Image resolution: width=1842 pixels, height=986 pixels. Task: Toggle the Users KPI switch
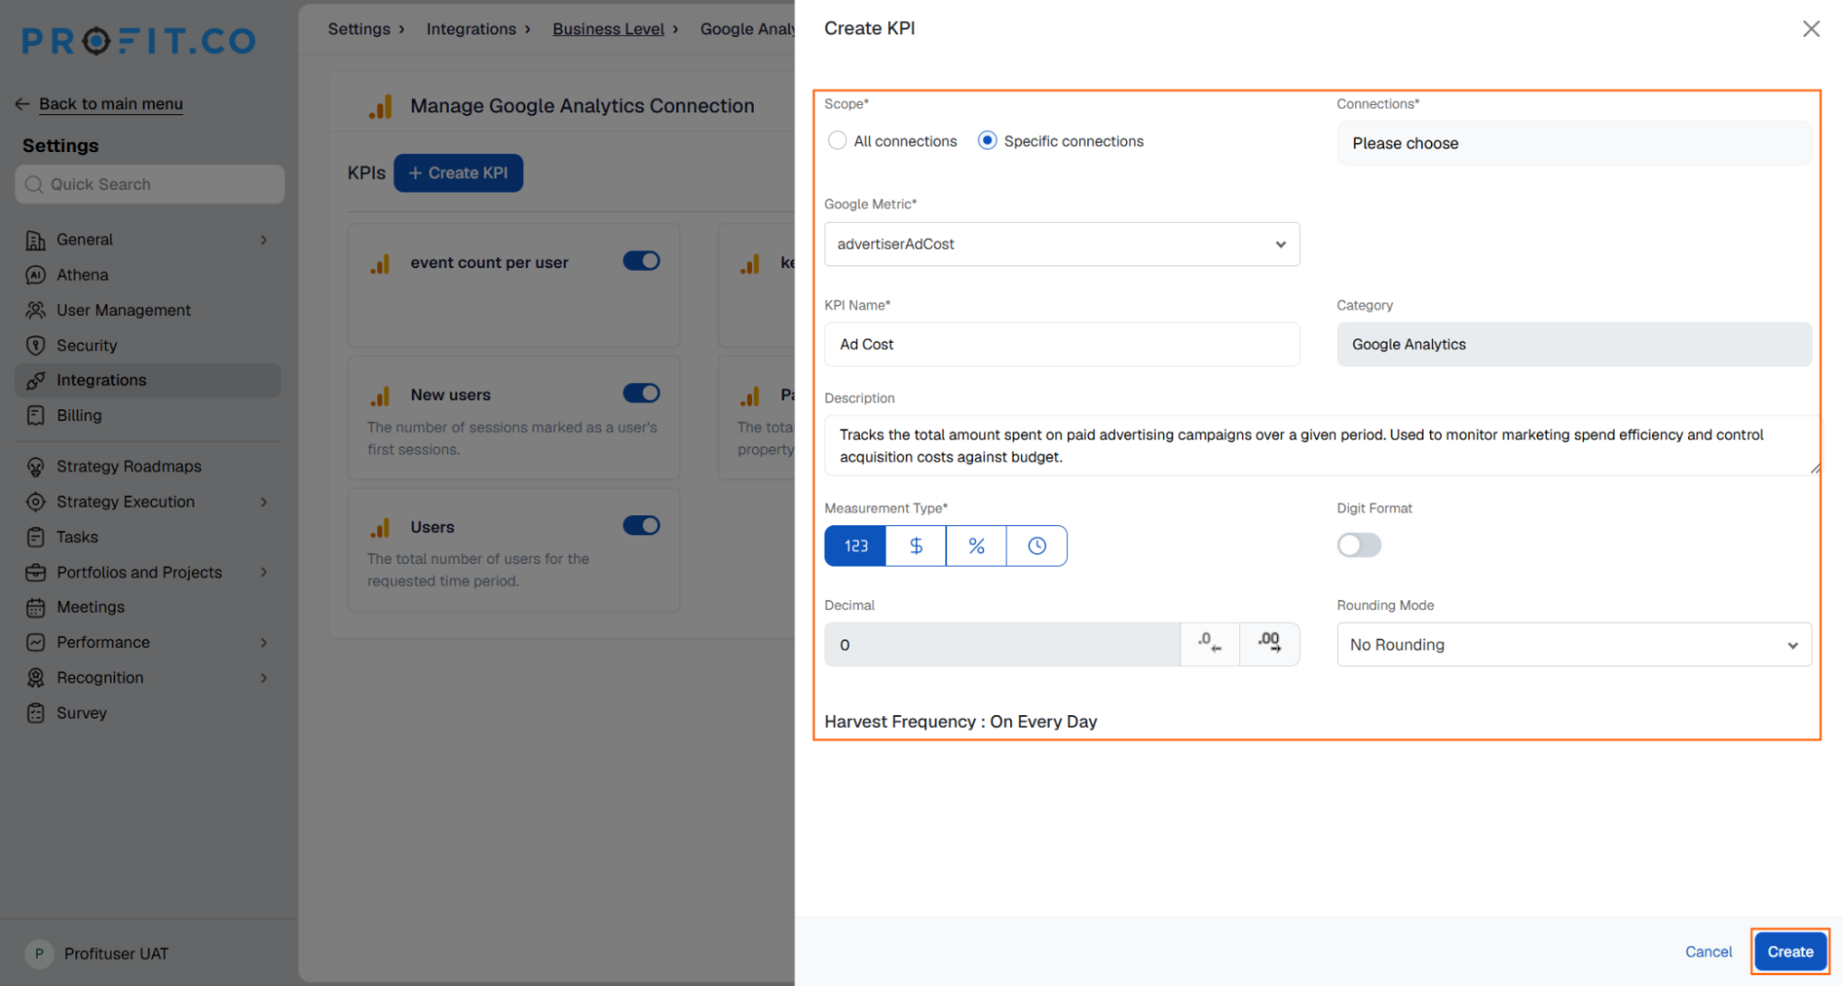pyautogui.click(x=641, y=525)
